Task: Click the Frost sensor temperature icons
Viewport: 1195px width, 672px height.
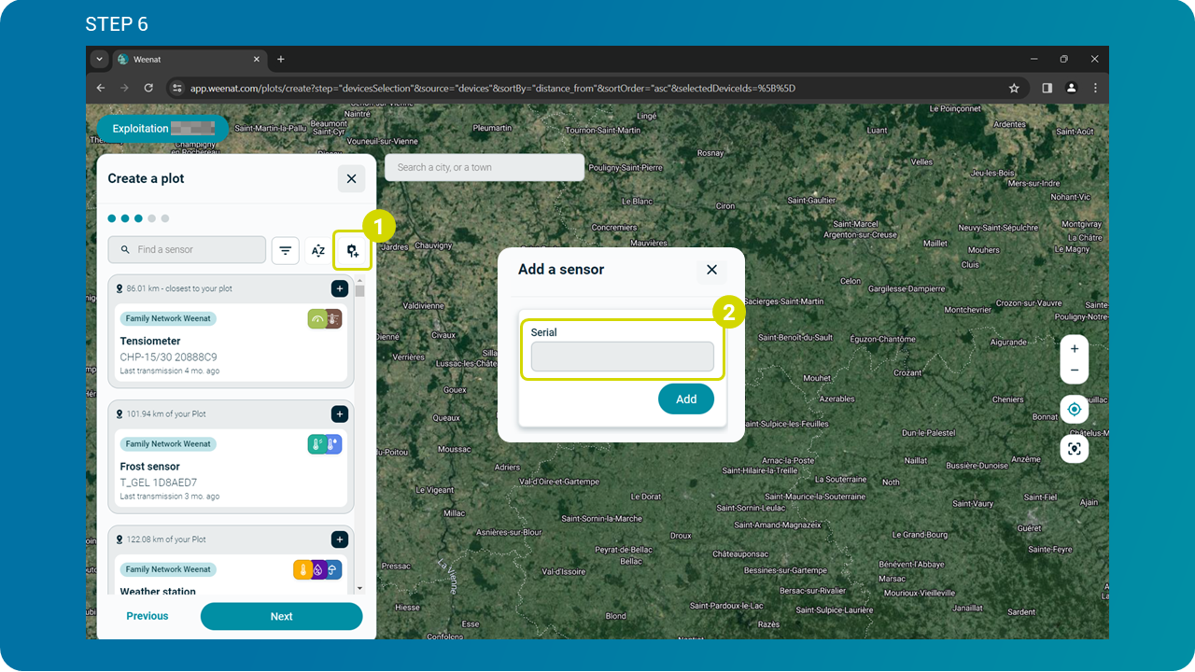Action: coord(325,444)
